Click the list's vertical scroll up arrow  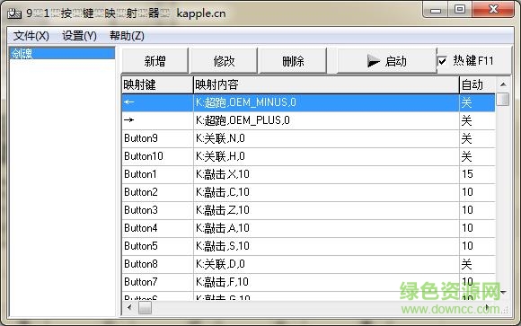coord(503,84)
